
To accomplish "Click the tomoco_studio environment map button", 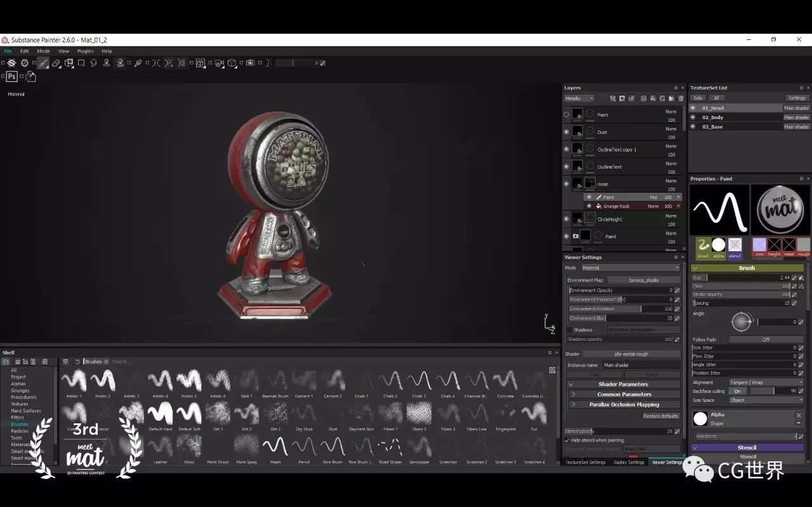I will 643,280.
